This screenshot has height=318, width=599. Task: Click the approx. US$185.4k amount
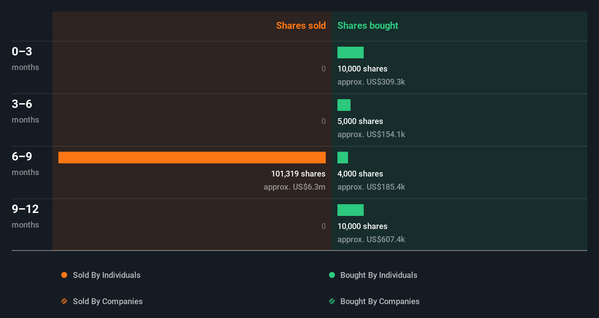point(371,187)
